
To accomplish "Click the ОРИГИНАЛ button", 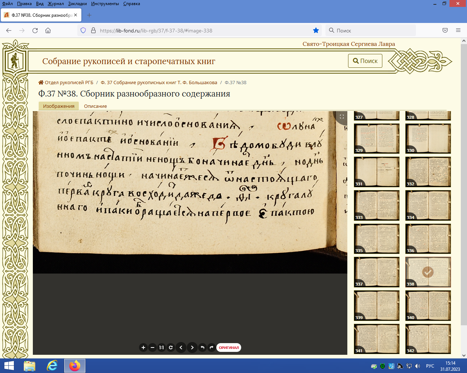I will point(229,348).
